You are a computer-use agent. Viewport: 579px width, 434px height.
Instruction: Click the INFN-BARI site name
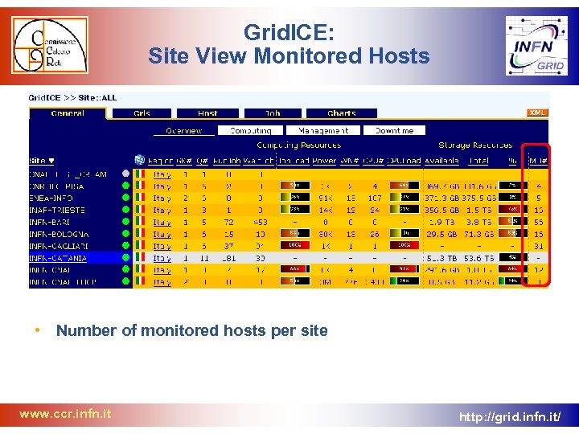pyautogui.click(x=50, y=222)
